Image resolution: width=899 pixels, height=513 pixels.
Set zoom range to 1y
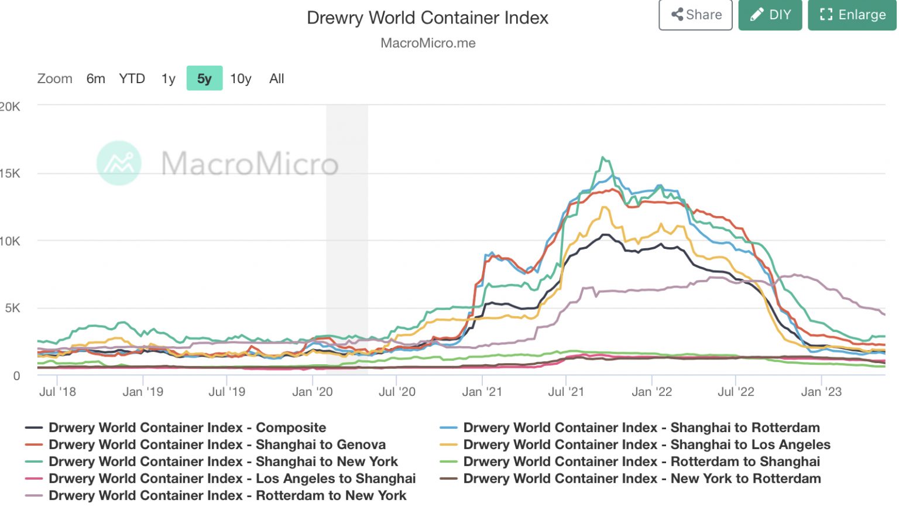point(168,78)
